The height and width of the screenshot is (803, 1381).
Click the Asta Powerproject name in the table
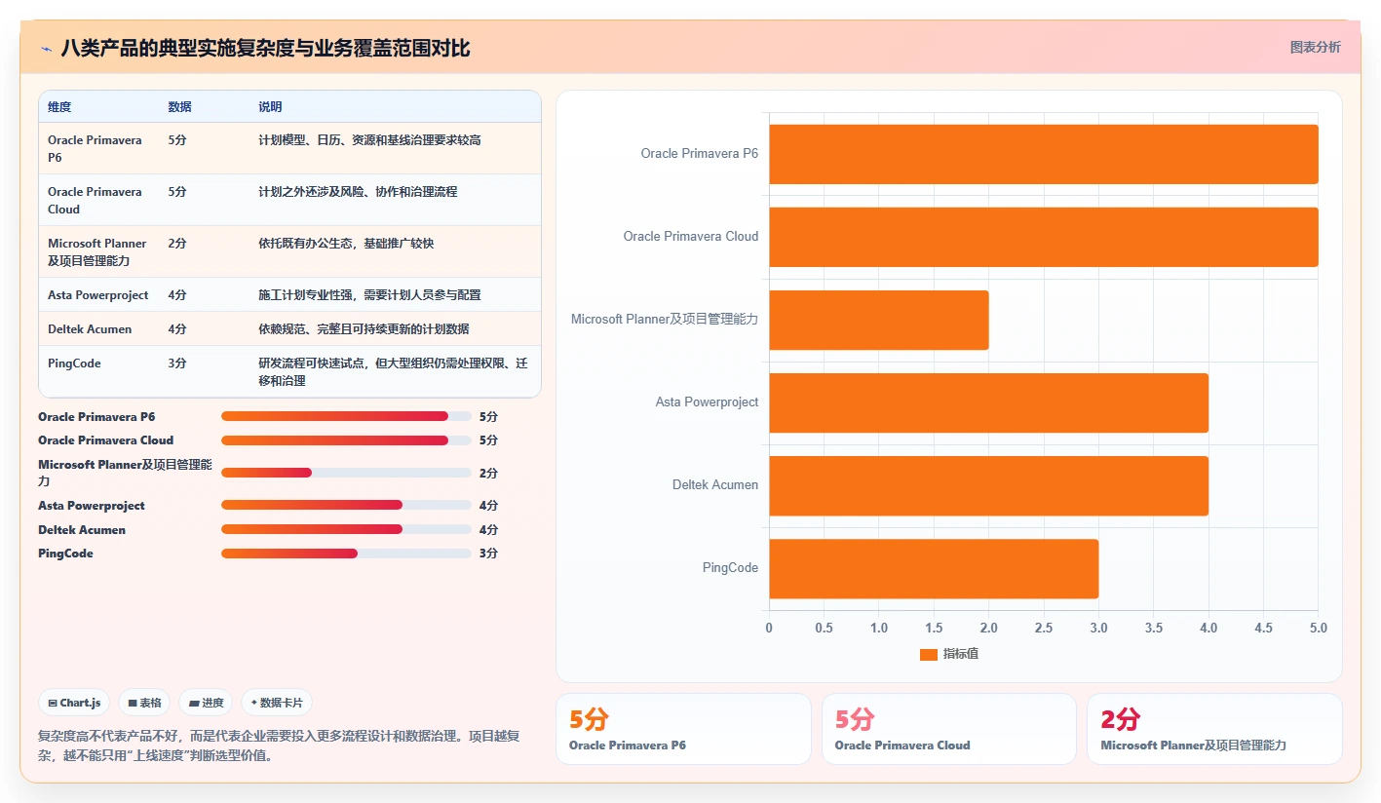click(x=98, y=294)
